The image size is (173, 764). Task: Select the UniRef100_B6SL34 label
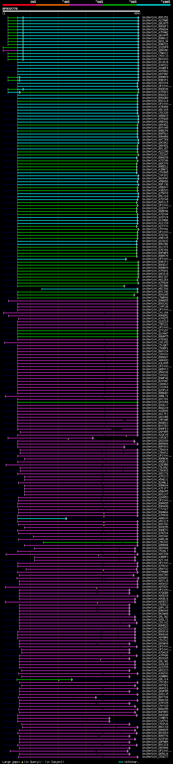click(x=155, y=41)
